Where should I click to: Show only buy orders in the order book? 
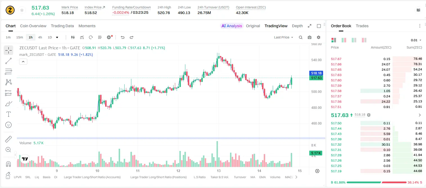(x=354, y=40)
